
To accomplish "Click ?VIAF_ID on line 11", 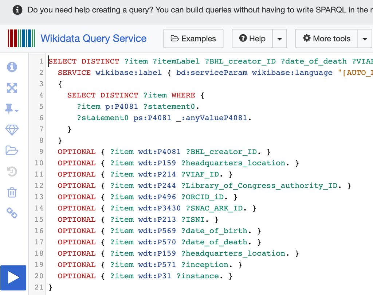I will click(200, 174).
